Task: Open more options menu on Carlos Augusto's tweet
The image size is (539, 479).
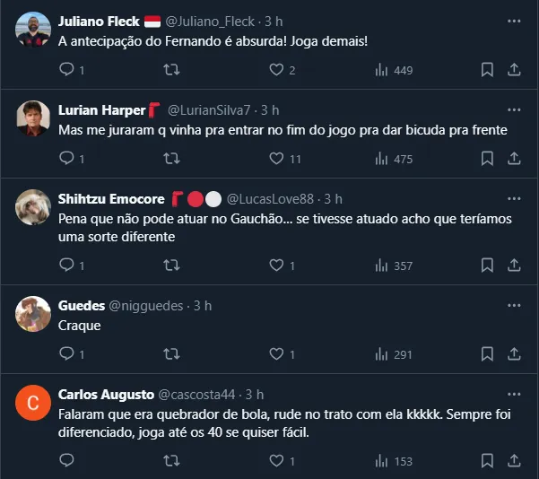Action: tap(513, 394)
